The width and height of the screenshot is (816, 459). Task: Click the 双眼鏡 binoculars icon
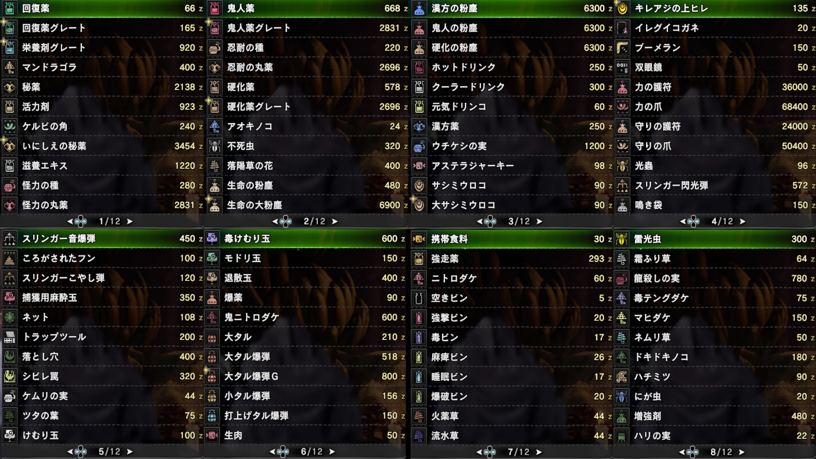point(622,67)
